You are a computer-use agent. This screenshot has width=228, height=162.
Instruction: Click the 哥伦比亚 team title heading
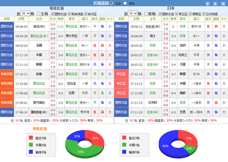(x=57, y=8)
